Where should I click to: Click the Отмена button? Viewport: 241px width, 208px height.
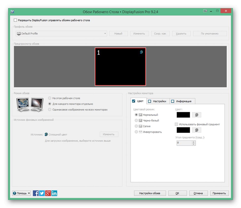[x=198, y=193]
